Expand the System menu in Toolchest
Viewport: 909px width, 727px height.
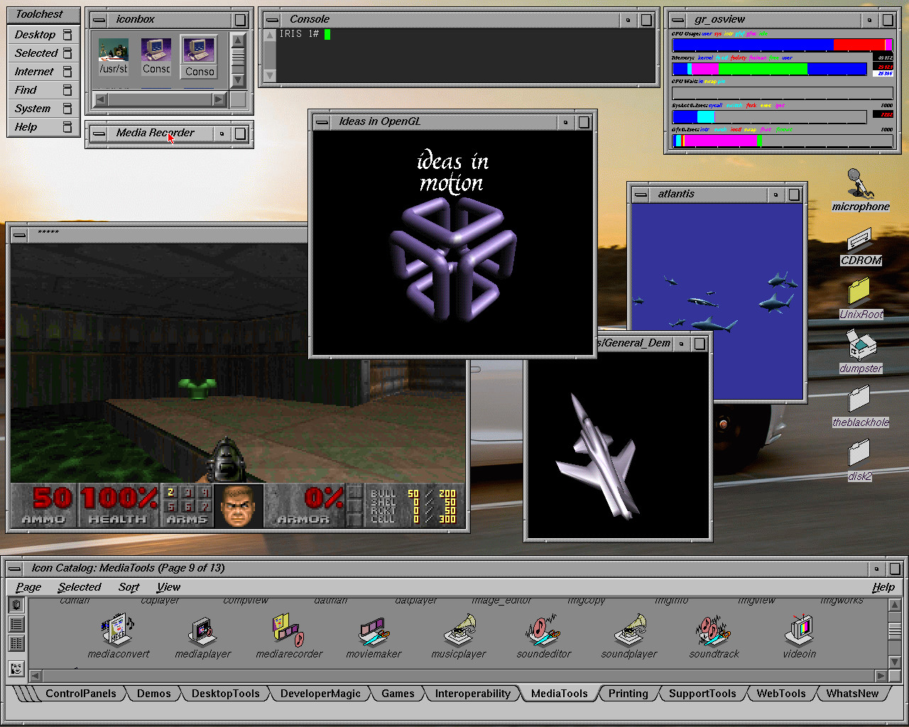pyautogui.click(x=33, y=109)
